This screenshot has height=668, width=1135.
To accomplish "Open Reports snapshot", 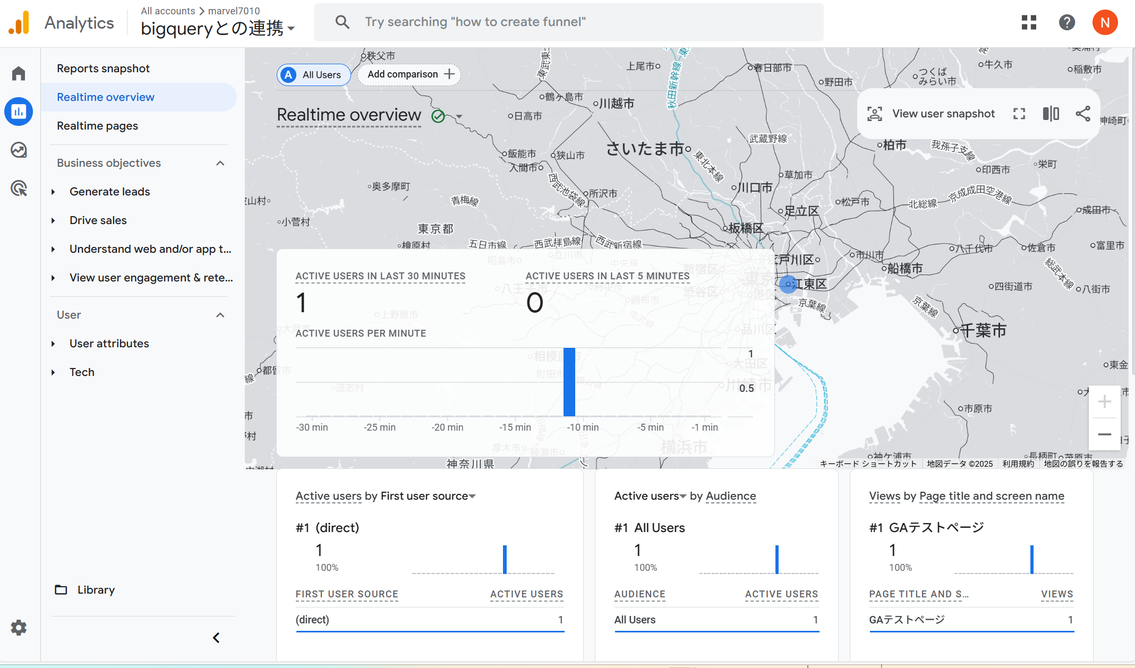I will 103,68.
